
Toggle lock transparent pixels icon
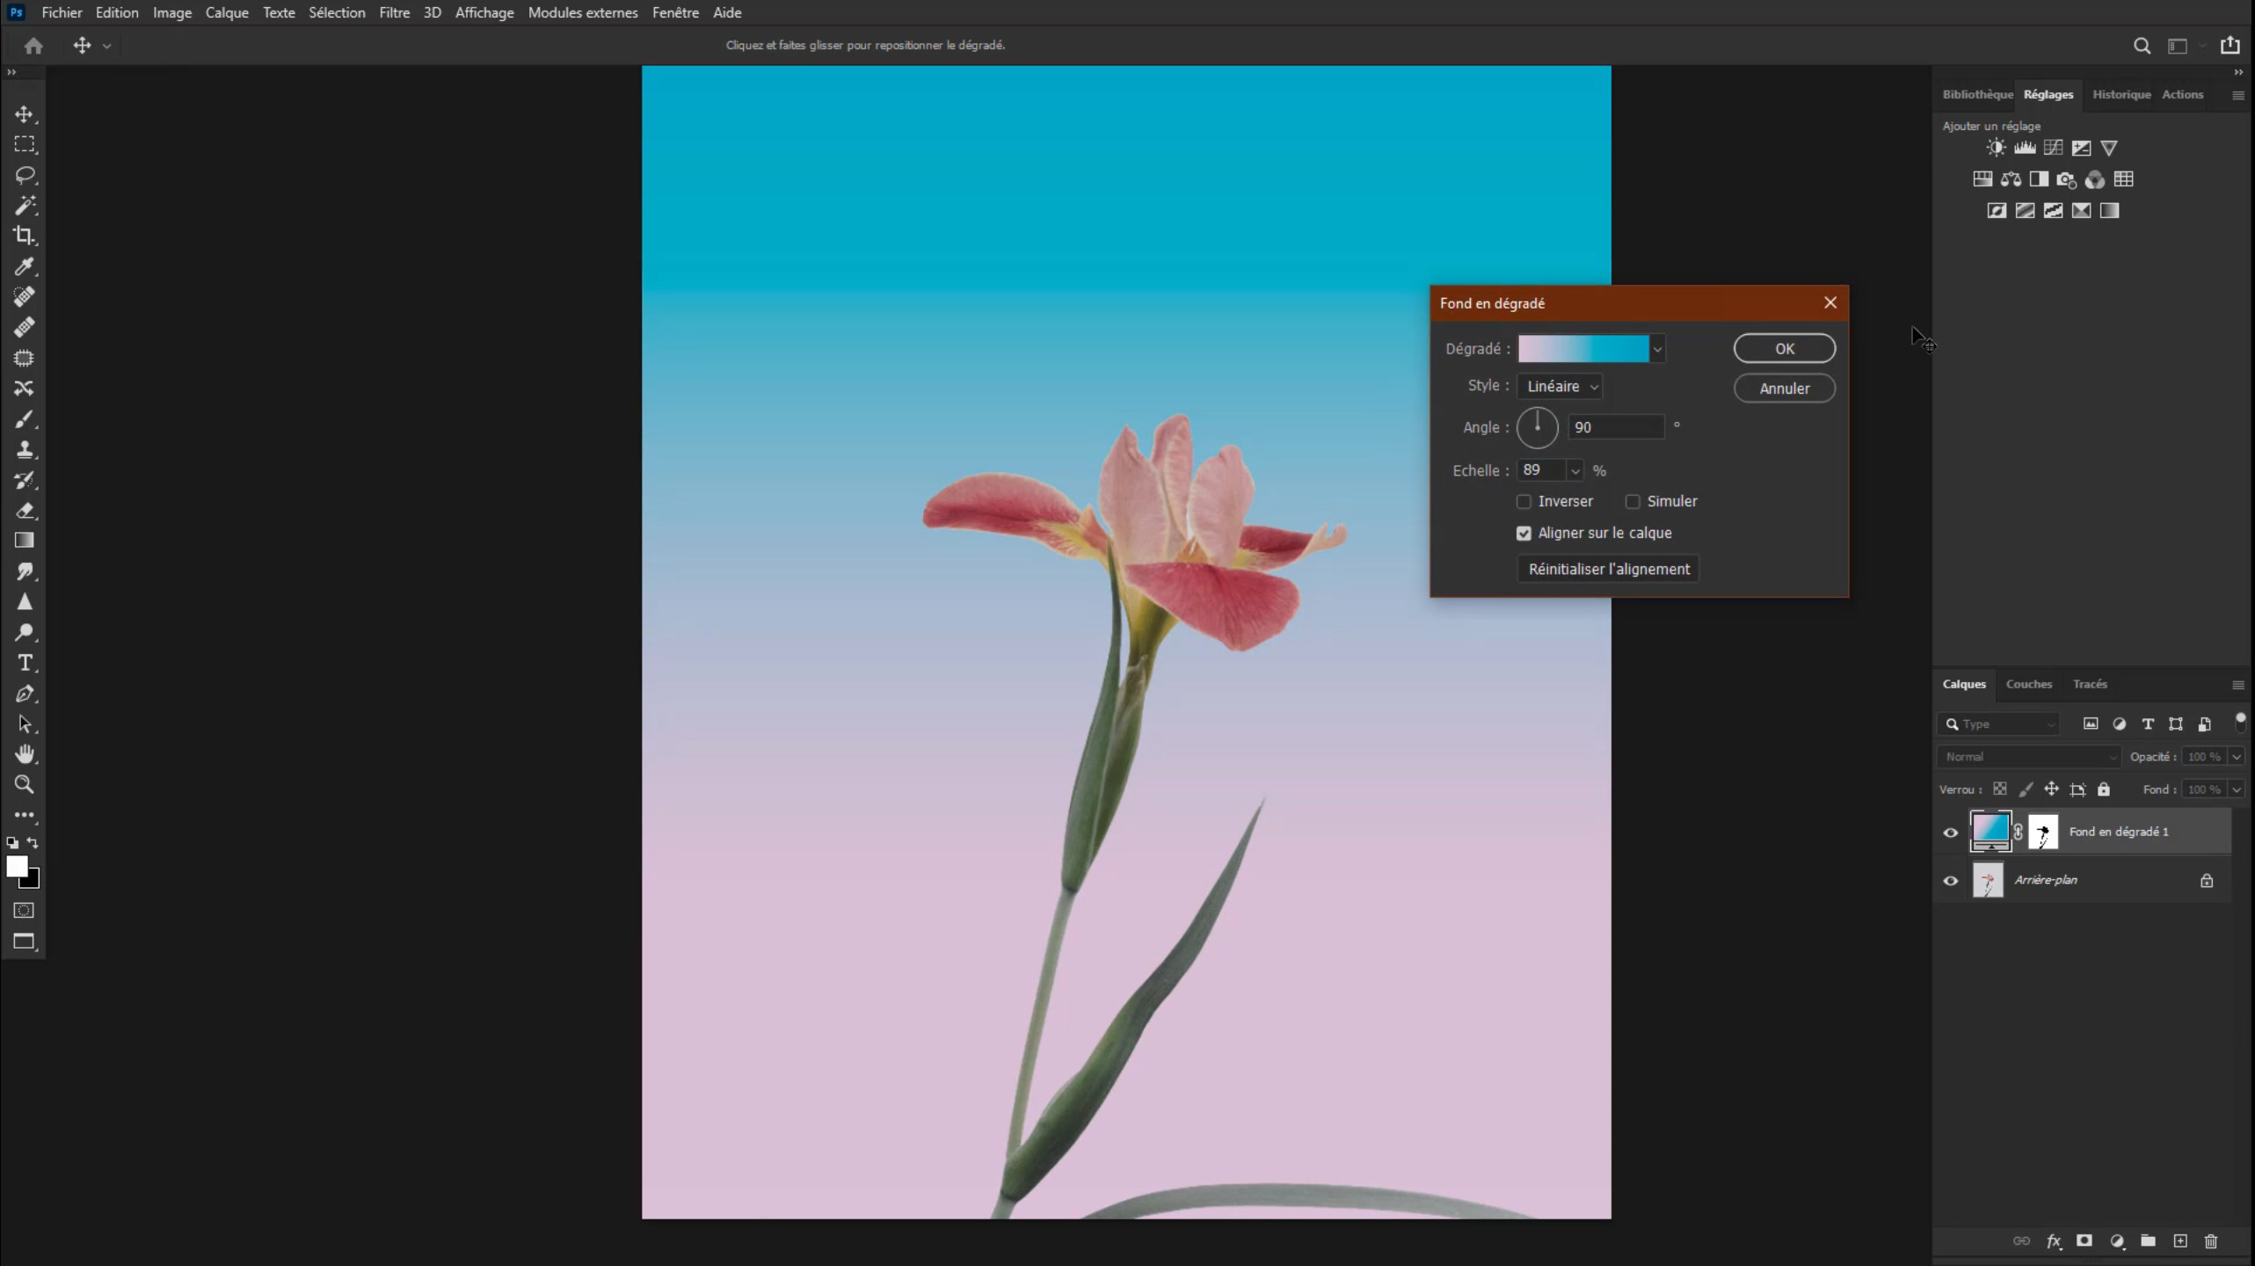tap(2000, 789)
